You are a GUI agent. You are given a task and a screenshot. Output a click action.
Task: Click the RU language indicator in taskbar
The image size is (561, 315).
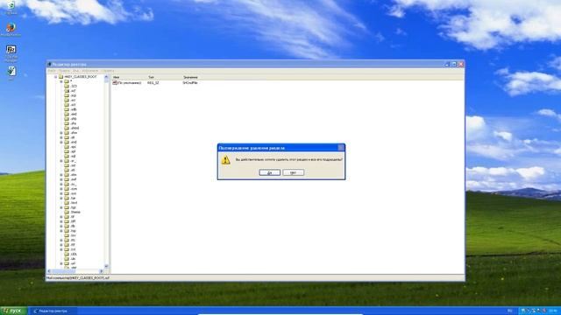[x=510, y=311]
